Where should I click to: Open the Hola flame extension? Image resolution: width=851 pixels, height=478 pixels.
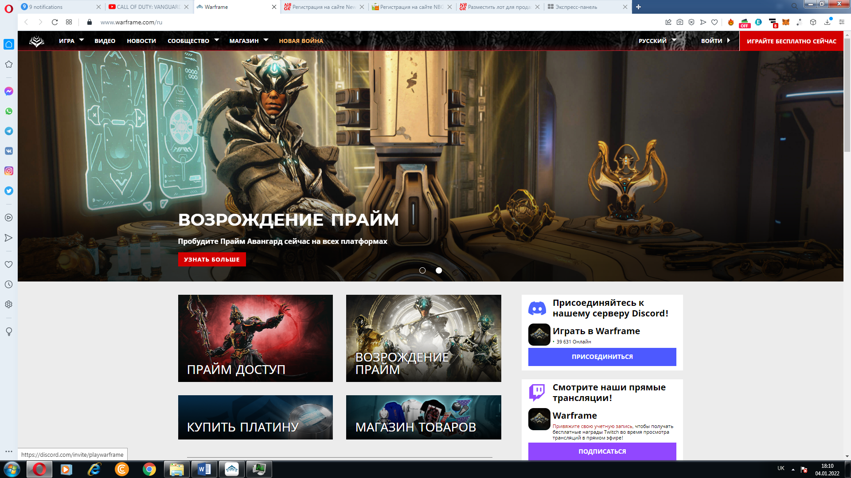pos(731,22)
